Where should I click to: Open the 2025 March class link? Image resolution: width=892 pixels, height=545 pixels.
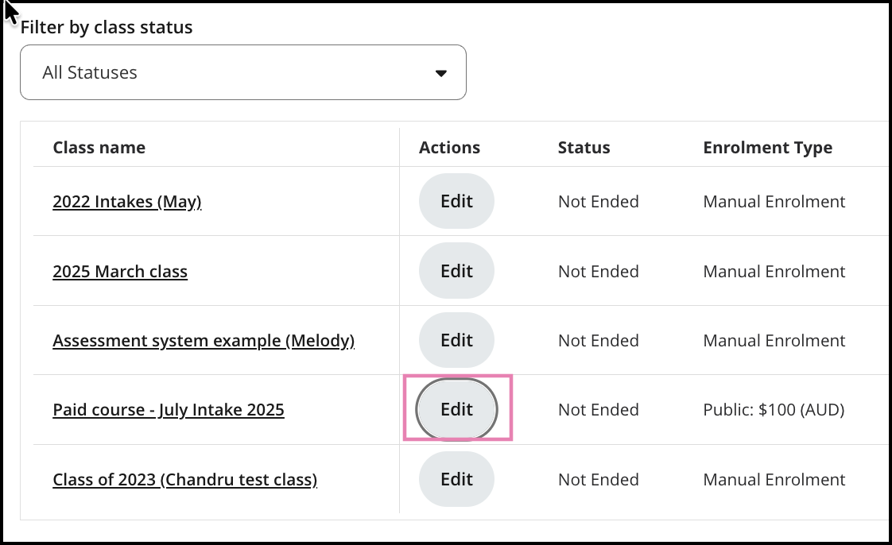(x=120, y=272)
